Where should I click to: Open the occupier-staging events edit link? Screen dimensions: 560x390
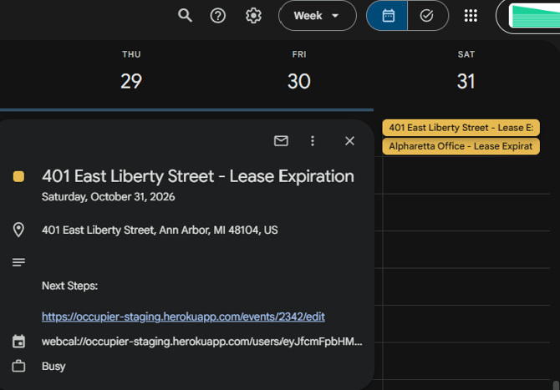pos(183,317)
